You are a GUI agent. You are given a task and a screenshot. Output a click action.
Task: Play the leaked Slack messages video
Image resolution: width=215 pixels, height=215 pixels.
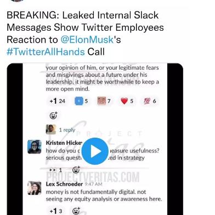click(x=95, y=151)
